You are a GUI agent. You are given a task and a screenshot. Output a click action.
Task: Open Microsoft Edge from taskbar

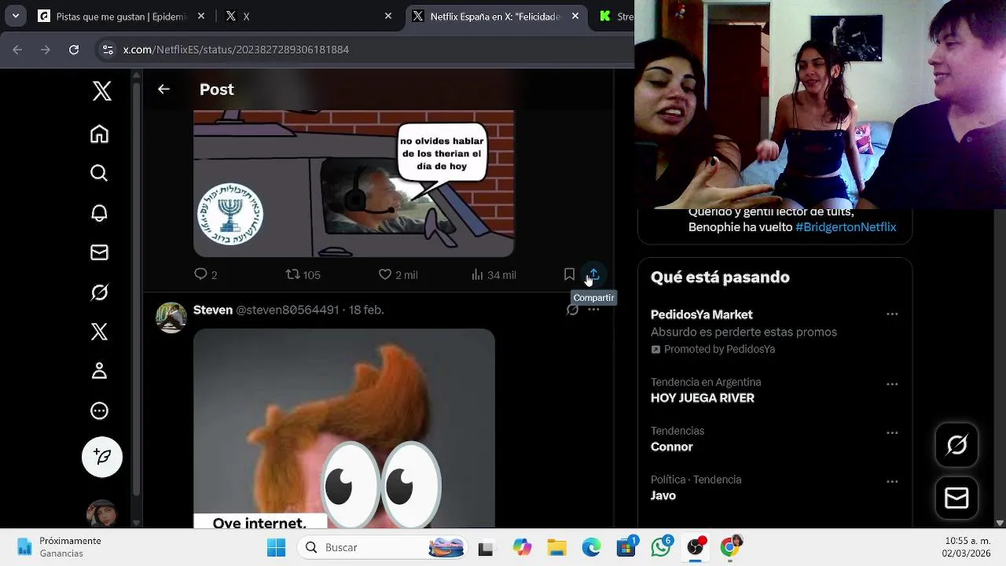point(591,547)
